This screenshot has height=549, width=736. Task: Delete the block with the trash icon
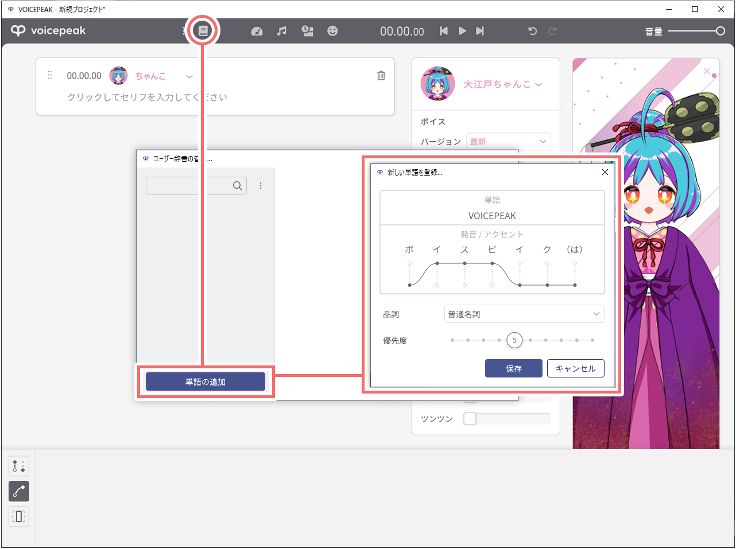[x=381, y=76]
